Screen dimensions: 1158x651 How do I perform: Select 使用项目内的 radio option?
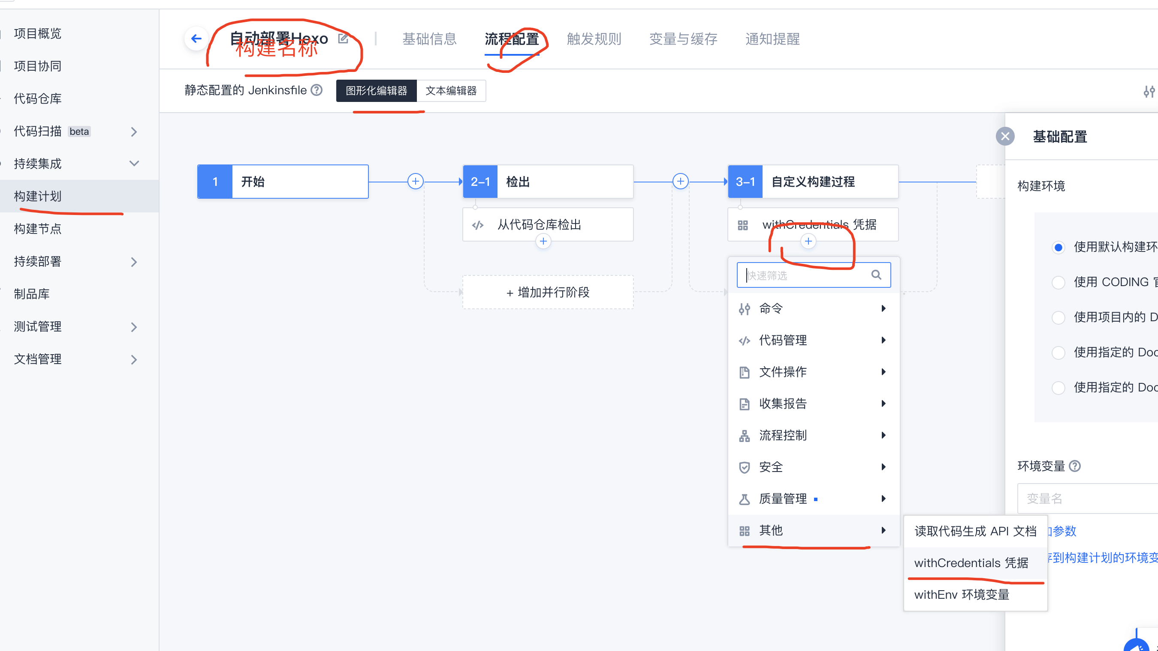[x=1058, y=317]
